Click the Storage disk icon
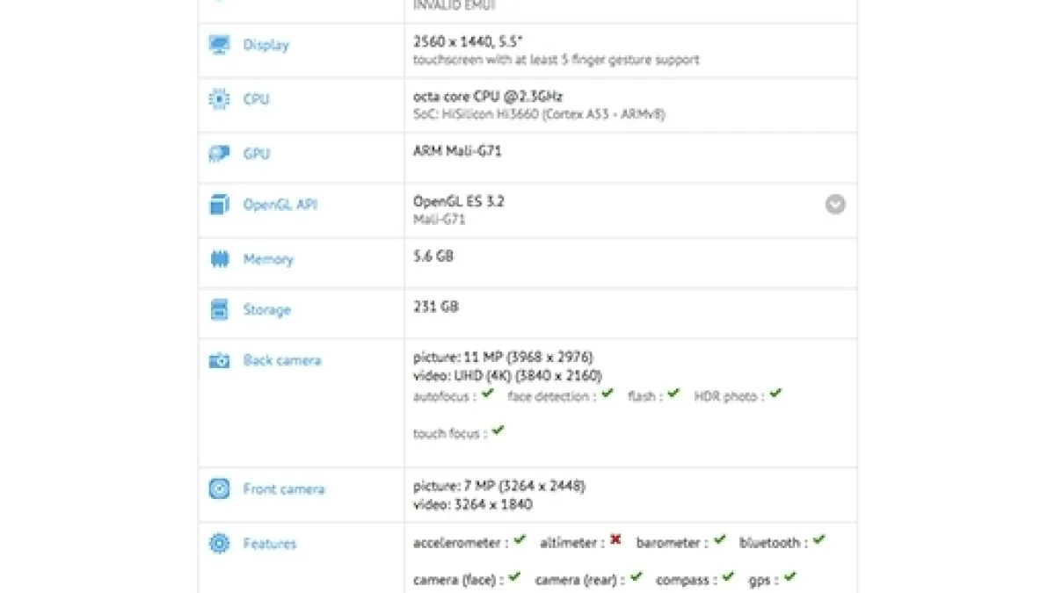1055x593 pixels. point(219,309)
